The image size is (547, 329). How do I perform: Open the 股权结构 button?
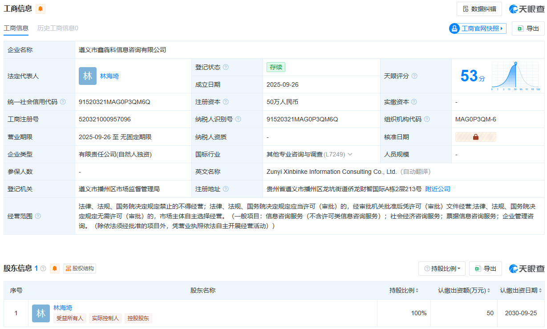pos(80,269)
